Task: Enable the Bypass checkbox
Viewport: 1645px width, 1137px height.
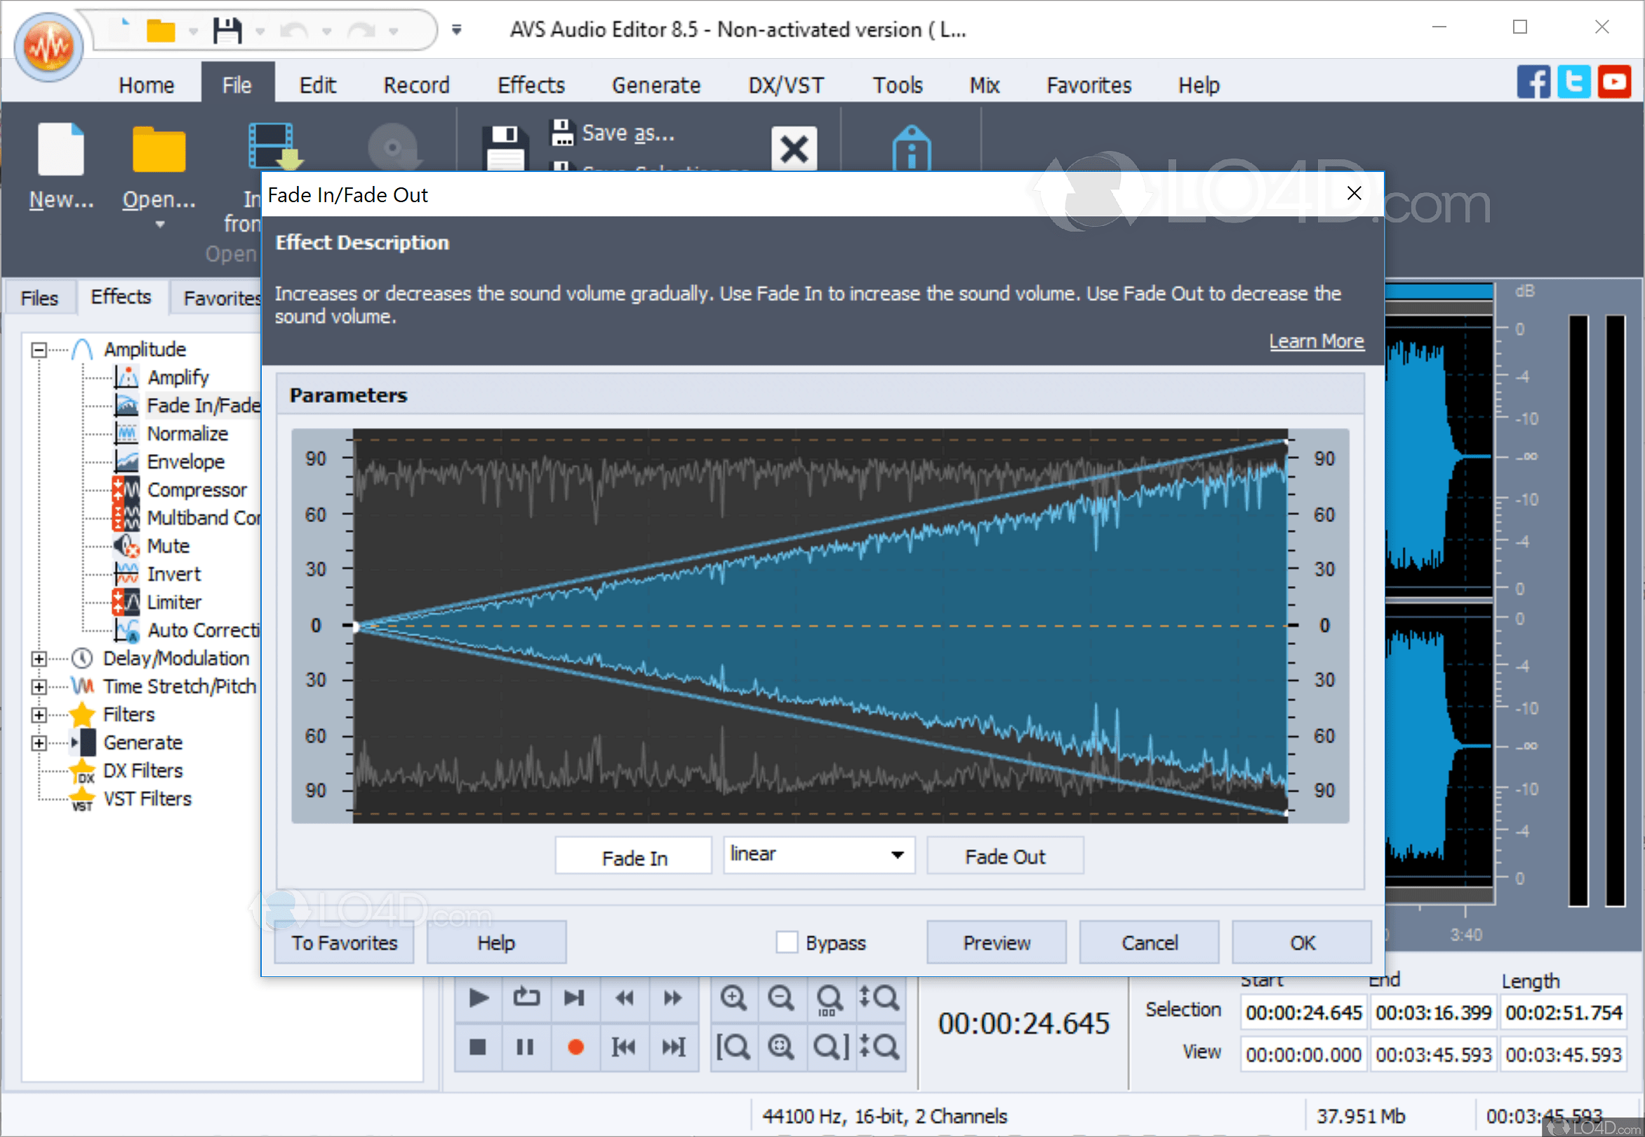Action: [787, 942]
